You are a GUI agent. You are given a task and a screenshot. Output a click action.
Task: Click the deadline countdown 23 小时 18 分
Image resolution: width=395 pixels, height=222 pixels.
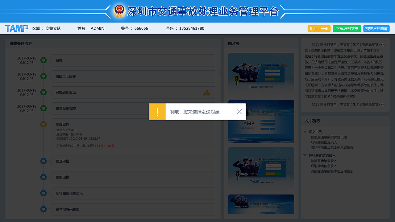click(106, 146)
